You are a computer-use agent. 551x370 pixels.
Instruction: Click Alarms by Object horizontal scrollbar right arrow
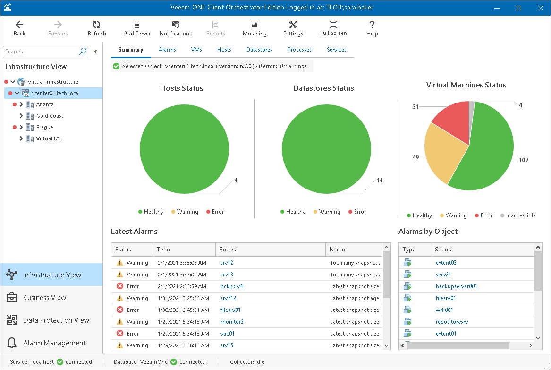coord(531,346)
